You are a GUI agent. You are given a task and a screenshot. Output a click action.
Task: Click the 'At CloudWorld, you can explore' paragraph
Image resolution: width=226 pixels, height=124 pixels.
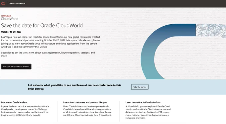148,112
